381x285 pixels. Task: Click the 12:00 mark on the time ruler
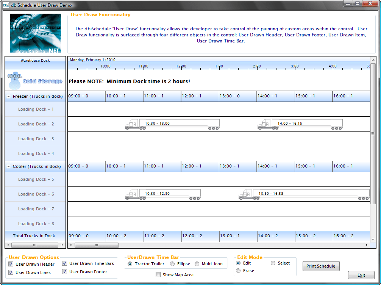click(x=181, y=66)
